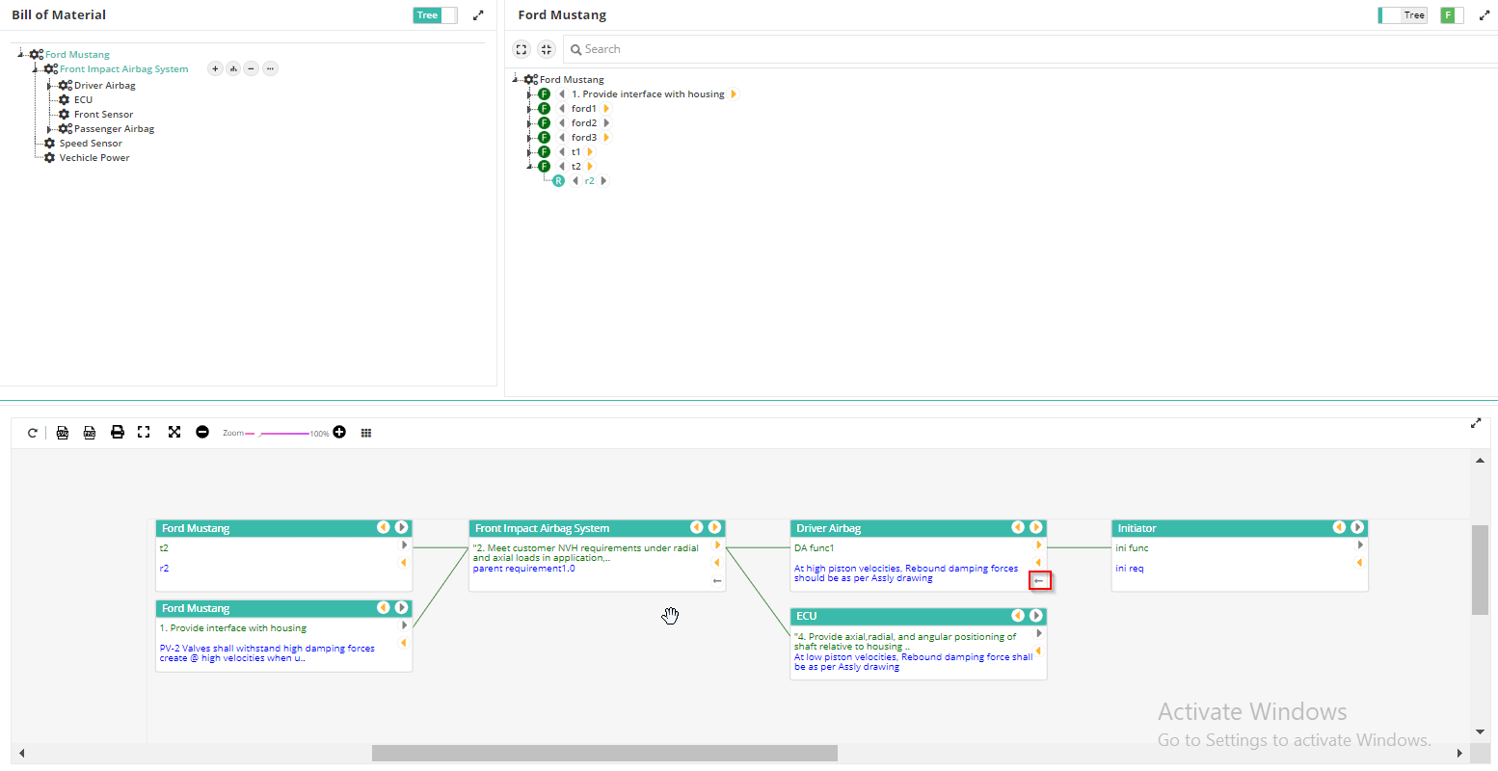
Task: Expand ford3 function node
Action: point(529,138)
